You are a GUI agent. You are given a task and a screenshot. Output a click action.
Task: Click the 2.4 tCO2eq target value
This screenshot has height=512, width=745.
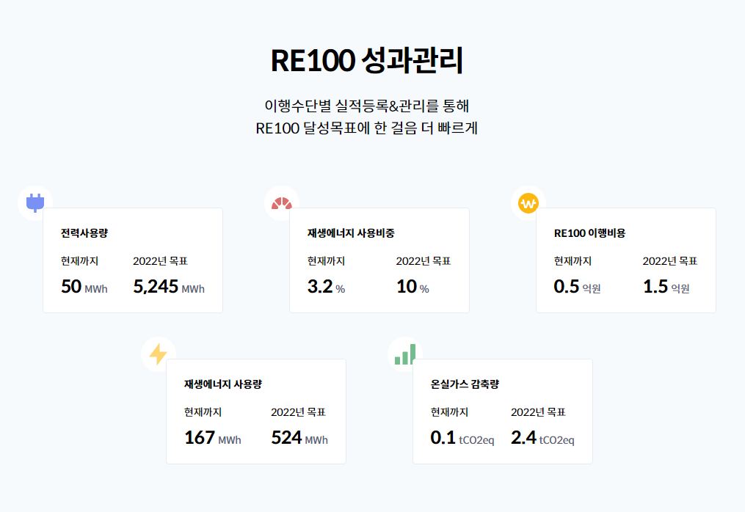542,438
